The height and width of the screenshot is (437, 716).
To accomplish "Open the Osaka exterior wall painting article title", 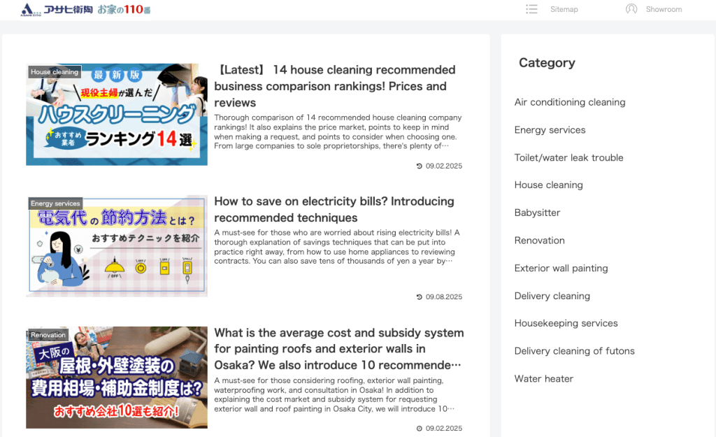I will [338, 349].
